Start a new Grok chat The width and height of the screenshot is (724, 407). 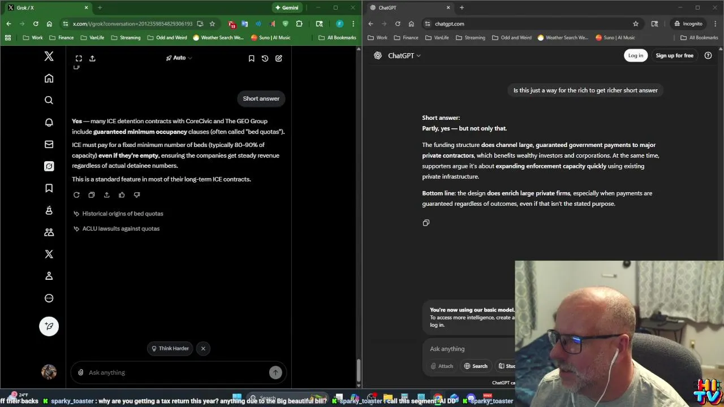coord(279,58)
